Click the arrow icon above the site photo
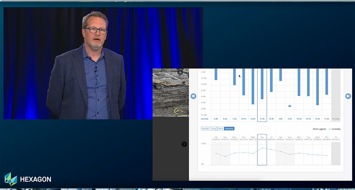Image resolution: width=355 pixels, height=190 pixels. click(x=180, y=72)
